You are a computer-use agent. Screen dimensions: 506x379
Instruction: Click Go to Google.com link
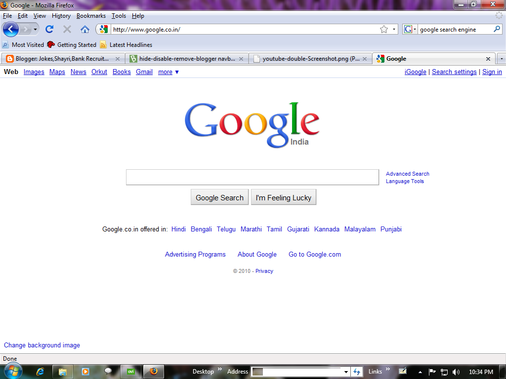point(315,254)
